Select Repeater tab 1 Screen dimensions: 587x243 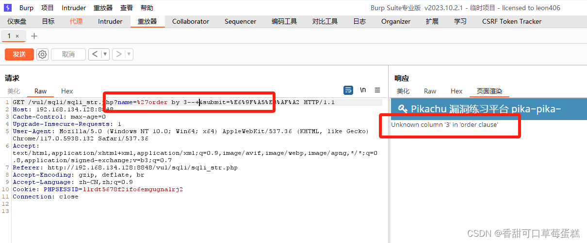point(13,36)
